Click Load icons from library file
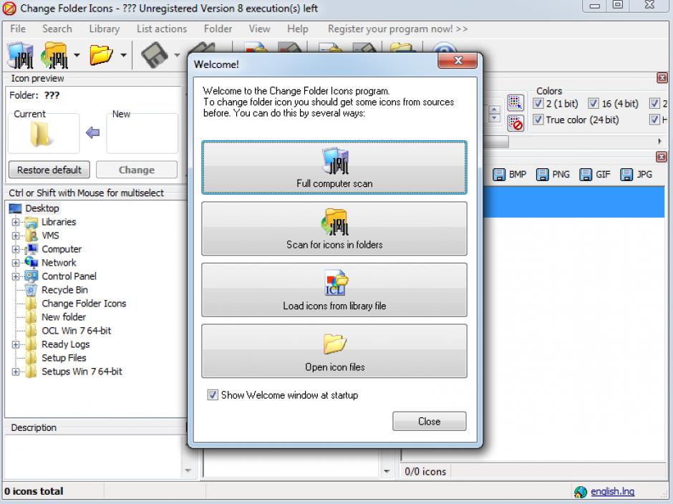Screen dimensions: 673x504 [x=334, y=290]
